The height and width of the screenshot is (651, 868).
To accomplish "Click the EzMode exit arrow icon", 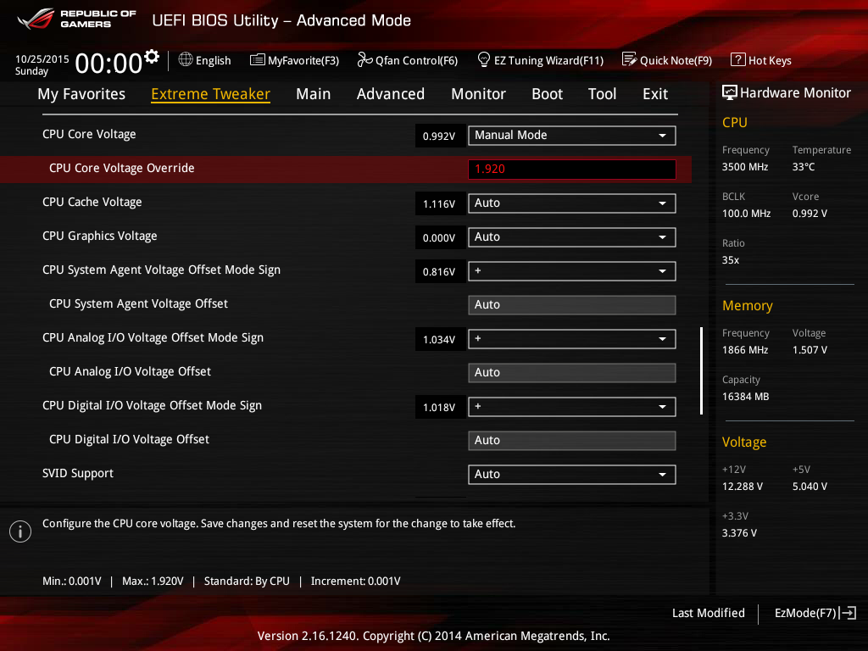I will (848, 613).
